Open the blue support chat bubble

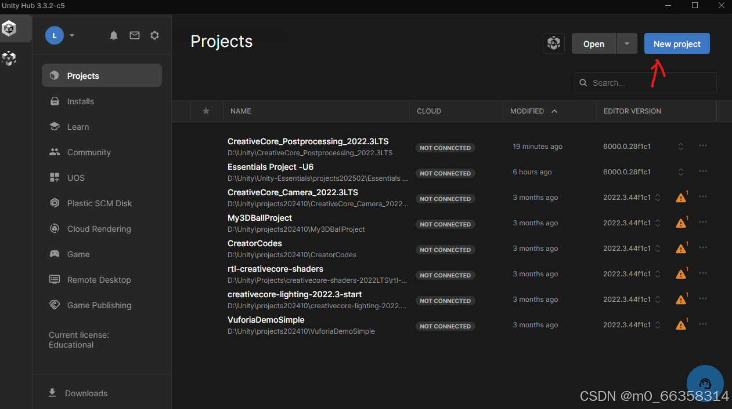(705, 383)
